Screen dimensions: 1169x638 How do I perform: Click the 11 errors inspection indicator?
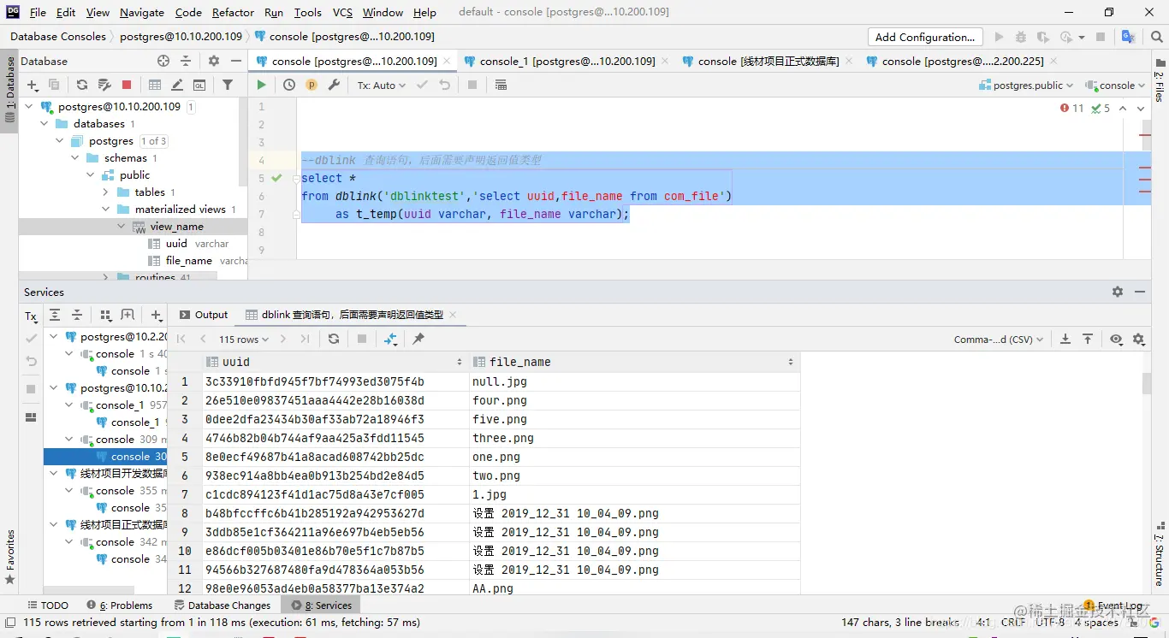(1071, 109)
